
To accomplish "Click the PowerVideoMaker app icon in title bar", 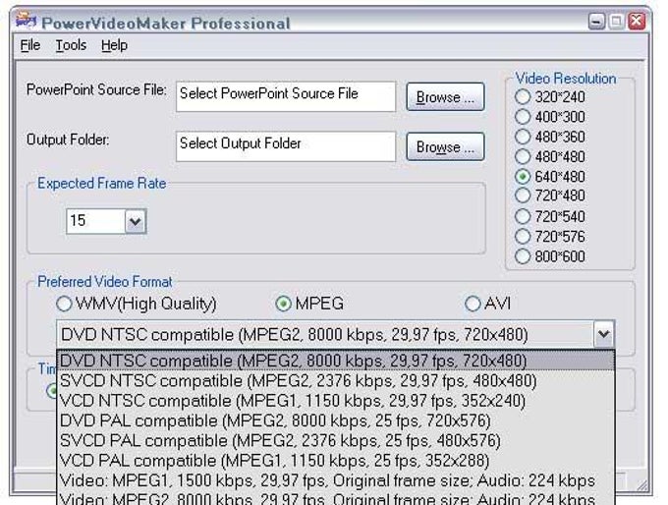I will coord(26,21).
